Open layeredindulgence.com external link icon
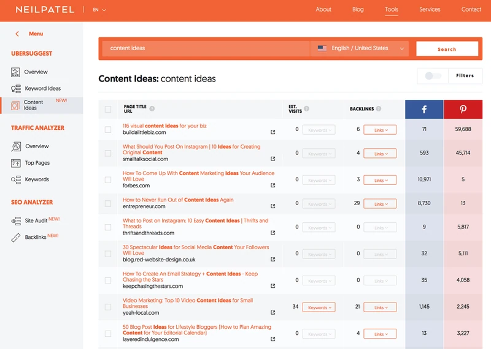491x349 pixels. [x=273, y=339]
